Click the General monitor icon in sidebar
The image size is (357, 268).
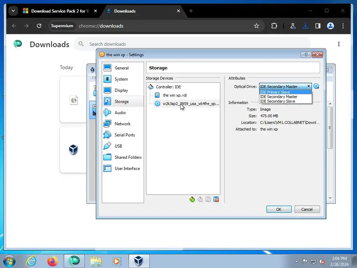pyautogui.click(x=107, y=68)
